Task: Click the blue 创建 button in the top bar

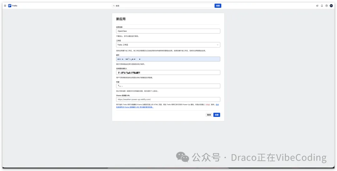Action: [218, 6]
